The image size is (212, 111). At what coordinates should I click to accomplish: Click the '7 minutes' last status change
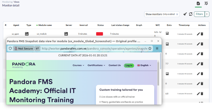coord(114,34)
